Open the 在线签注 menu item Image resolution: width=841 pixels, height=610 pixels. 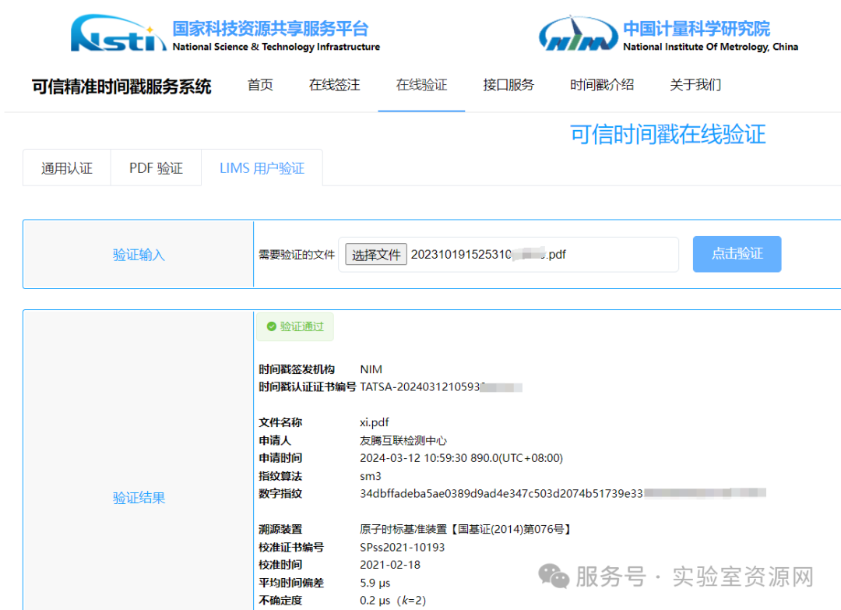(334, 85)
